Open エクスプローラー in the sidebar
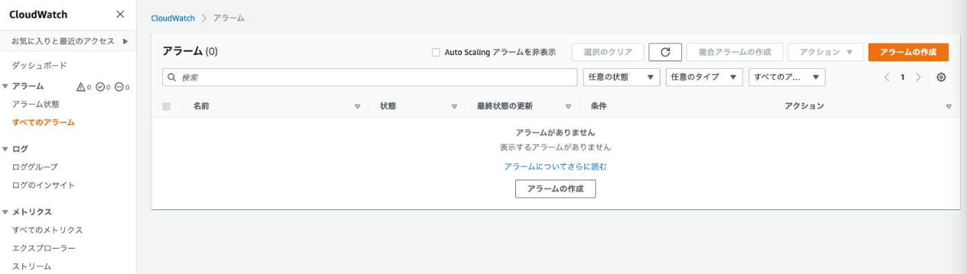This screenshot has height=274, width=967. coord(44,248)
